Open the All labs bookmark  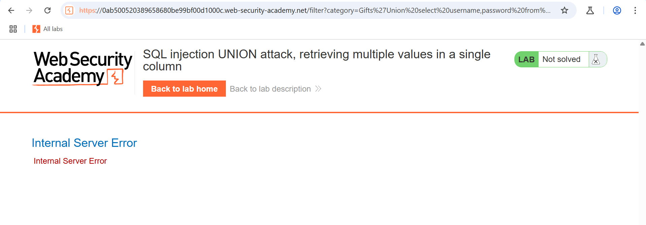[48, 29]
